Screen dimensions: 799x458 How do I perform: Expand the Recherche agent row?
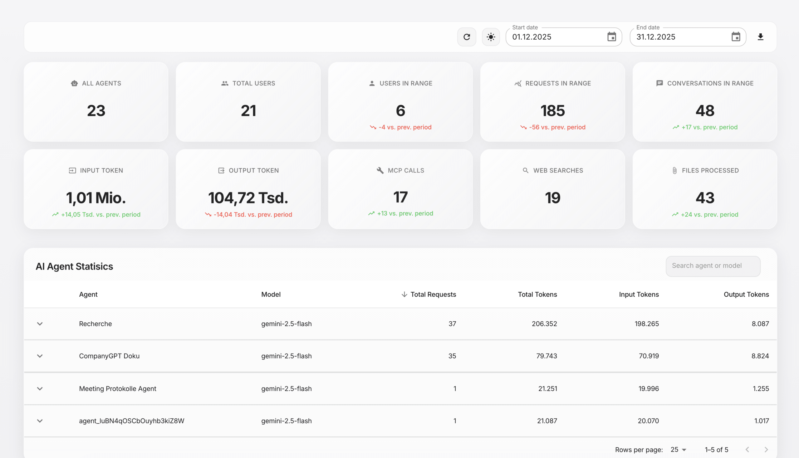pyautogui.click(x=40, y=324)
